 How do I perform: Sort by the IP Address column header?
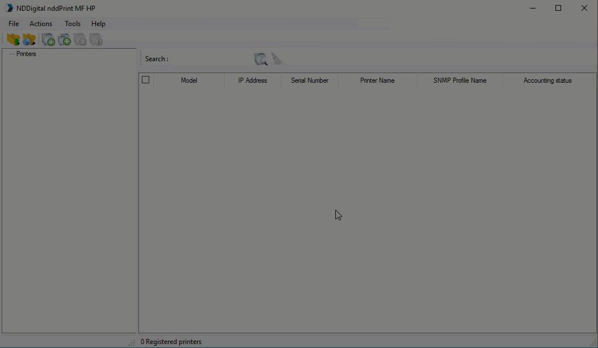(252, 80)
